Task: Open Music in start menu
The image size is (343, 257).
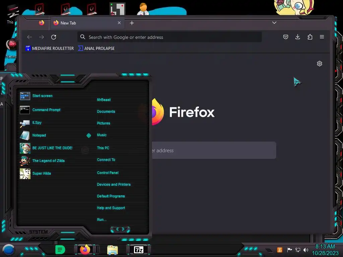Action: point(102,135)
